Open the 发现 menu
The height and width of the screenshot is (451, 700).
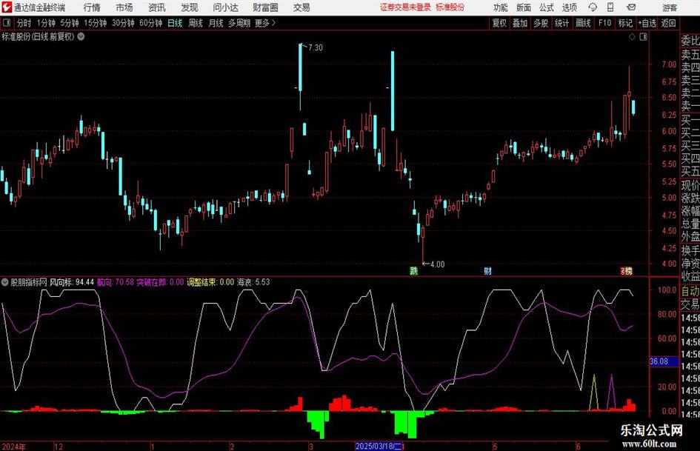190,7
